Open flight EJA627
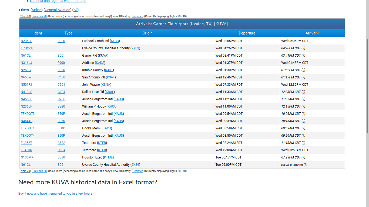Screen dimensions: 369x207 tap(26, 143)
